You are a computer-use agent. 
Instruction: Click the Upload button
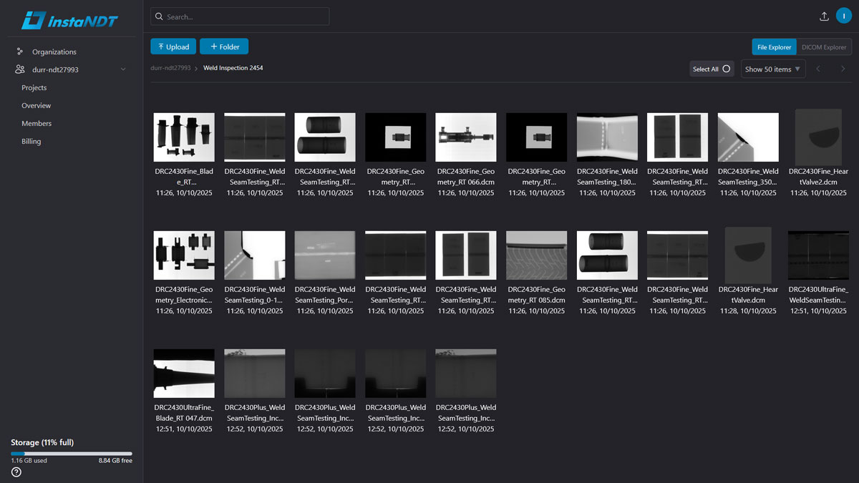tap(173, 47)
